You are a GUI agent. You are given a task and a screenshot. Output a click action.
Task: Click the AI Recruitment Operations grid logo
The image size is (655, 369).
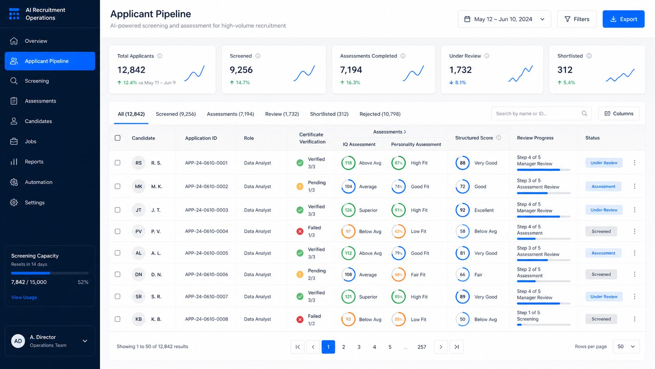point(14,14)
